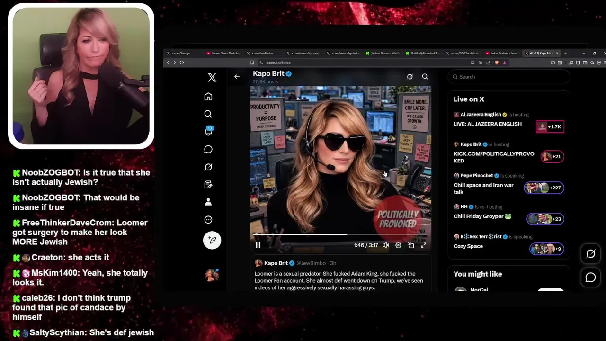The image size is (606, 341).
Task: Open Chat bubble in the X sidebar
Action: (x=208, y=149)
